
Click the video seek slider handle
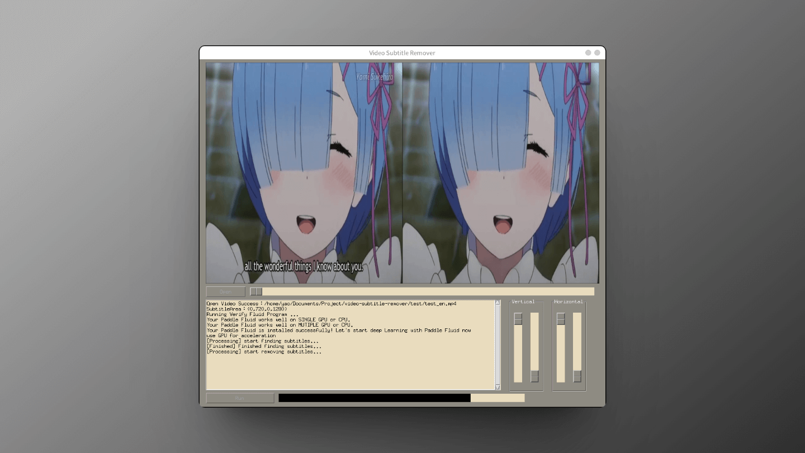[x=256, y=291]
